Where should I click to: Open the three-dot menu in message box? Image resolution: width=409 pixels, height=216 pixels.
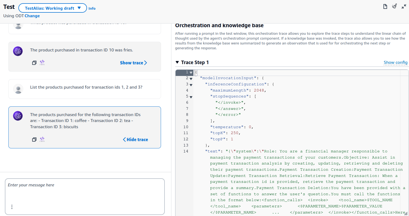12,207
